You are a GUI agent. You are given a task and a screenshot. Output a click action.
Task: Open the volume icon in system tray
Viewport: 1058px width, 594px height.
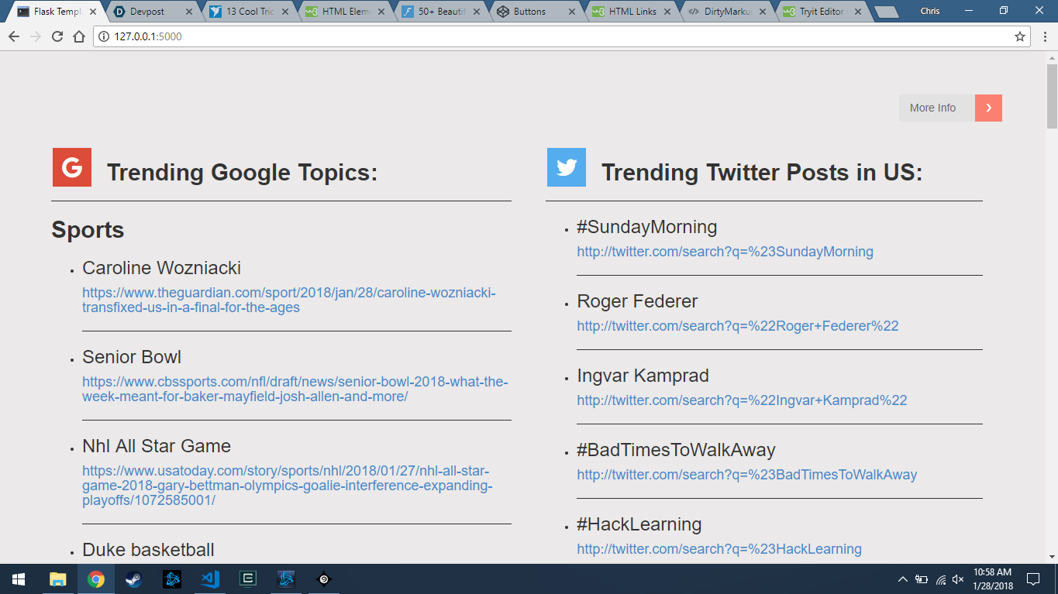[x=958, y=579]
